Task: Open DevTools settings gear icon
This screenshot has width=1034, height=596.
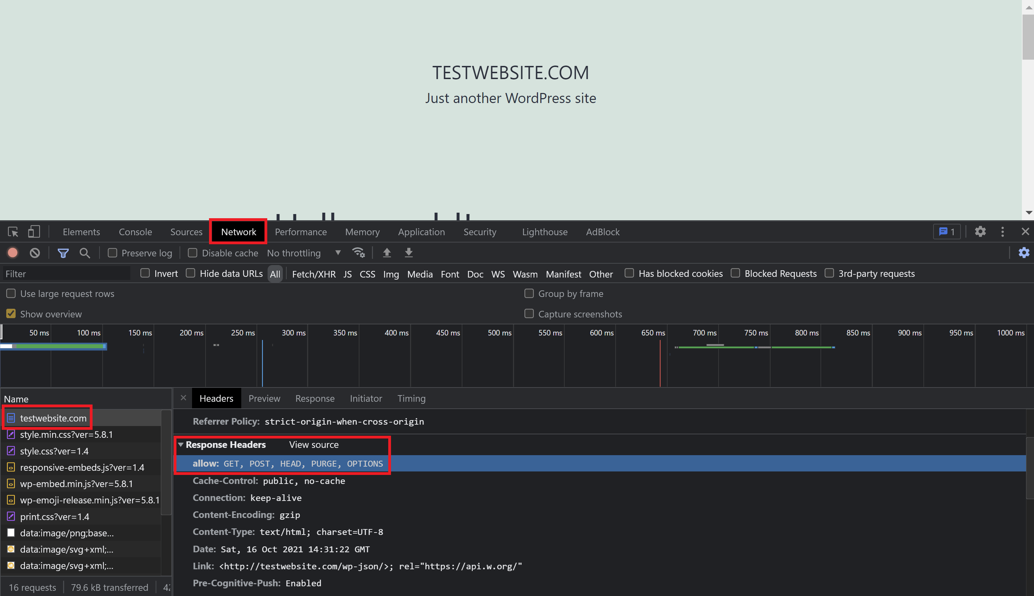Action: (980, 232)
